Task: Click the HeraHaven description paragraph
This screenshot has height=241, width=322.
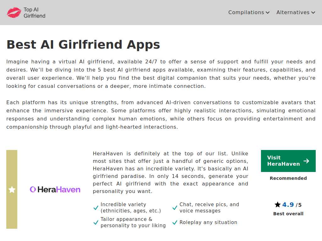Action: (x=170, y=172)
